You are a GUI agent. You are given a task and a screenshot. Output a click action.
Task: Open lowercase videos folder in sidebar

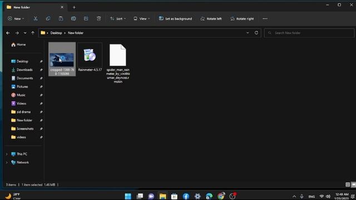(x=21, y=137)
